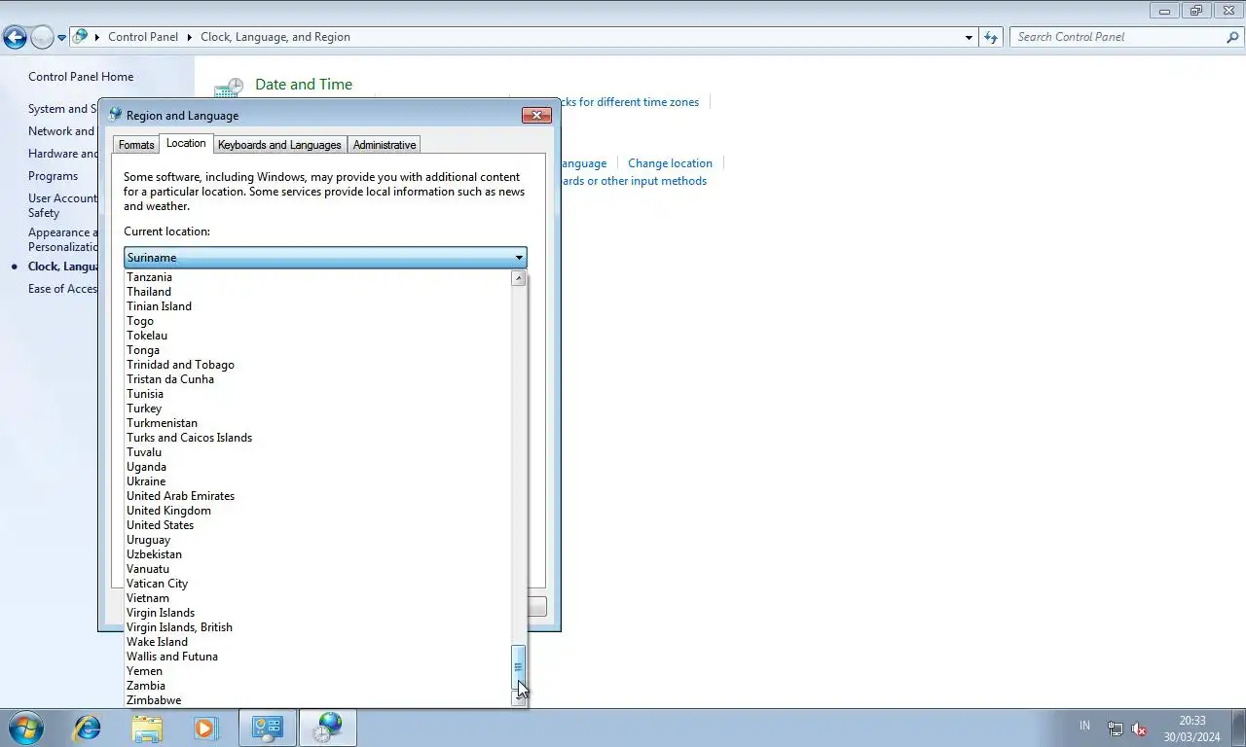Open Windows Media Player taskbar icon
This screenshot has width=1246, height=747.
(205, 728)
